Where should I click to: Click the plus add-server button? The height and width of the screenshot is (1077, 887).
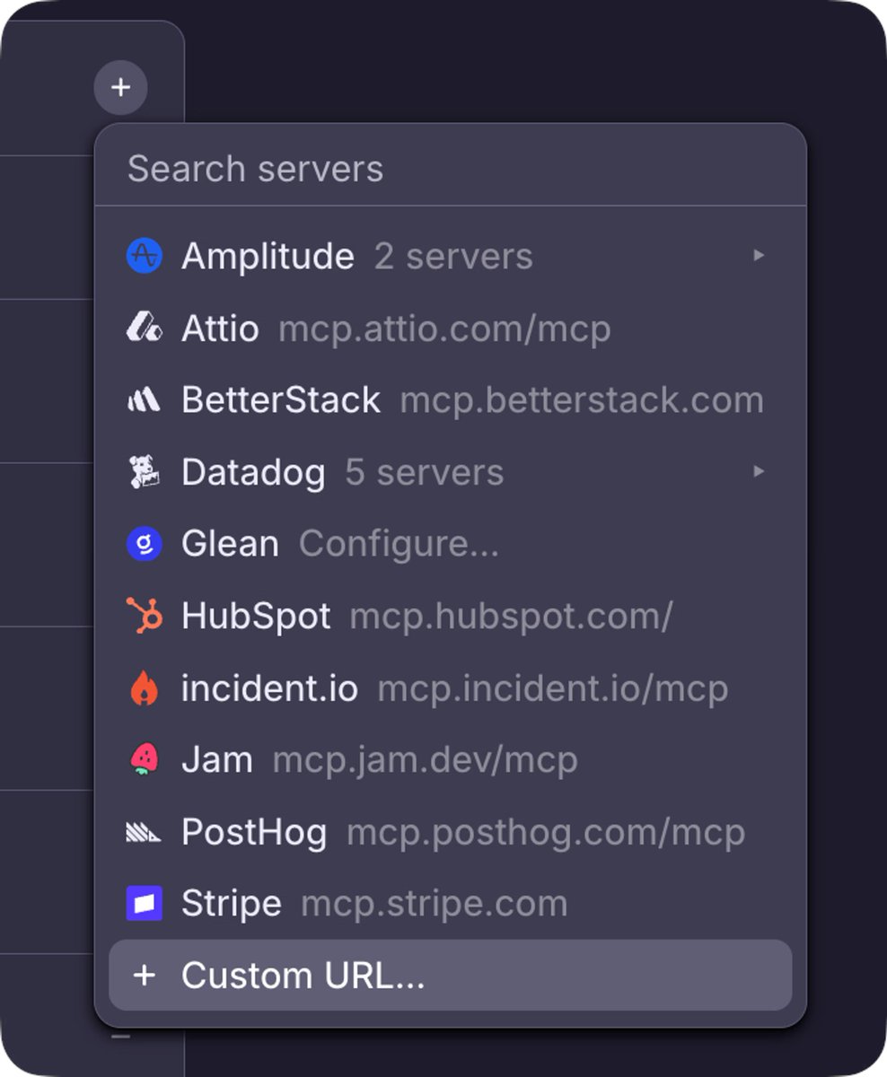point(120,88)
